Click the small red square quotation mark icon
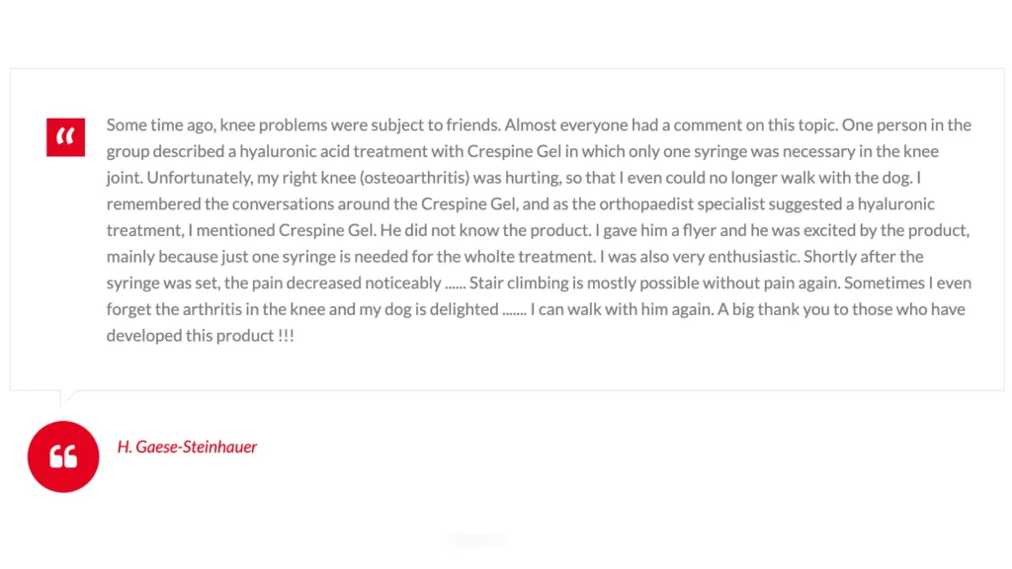Screen dimensions: 1012x569 [x=65, y=136]
